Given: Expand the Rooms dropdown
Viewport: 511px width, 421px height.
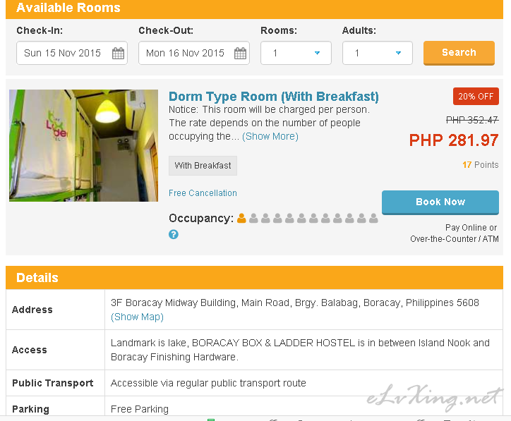Looking at the screenshot, I should pyautogui.click(x=296, y=53).
